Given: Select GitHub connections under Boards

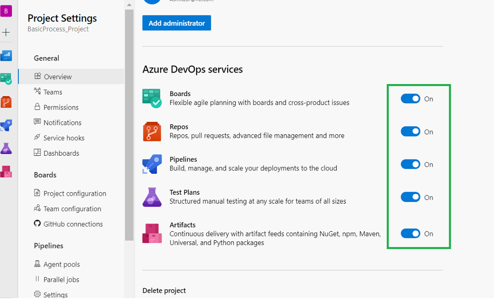Looking at the screenshot, I should click(73, 224).
